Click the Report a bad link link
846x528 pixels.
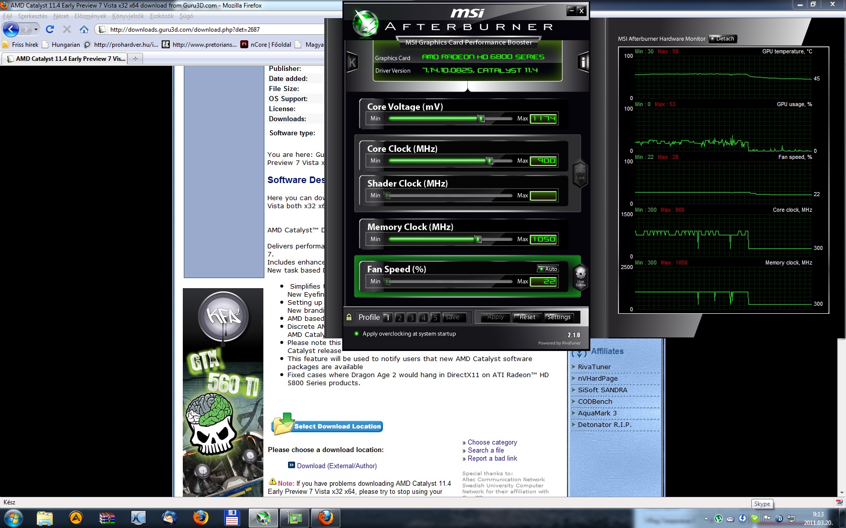click(x=492, y=459)
